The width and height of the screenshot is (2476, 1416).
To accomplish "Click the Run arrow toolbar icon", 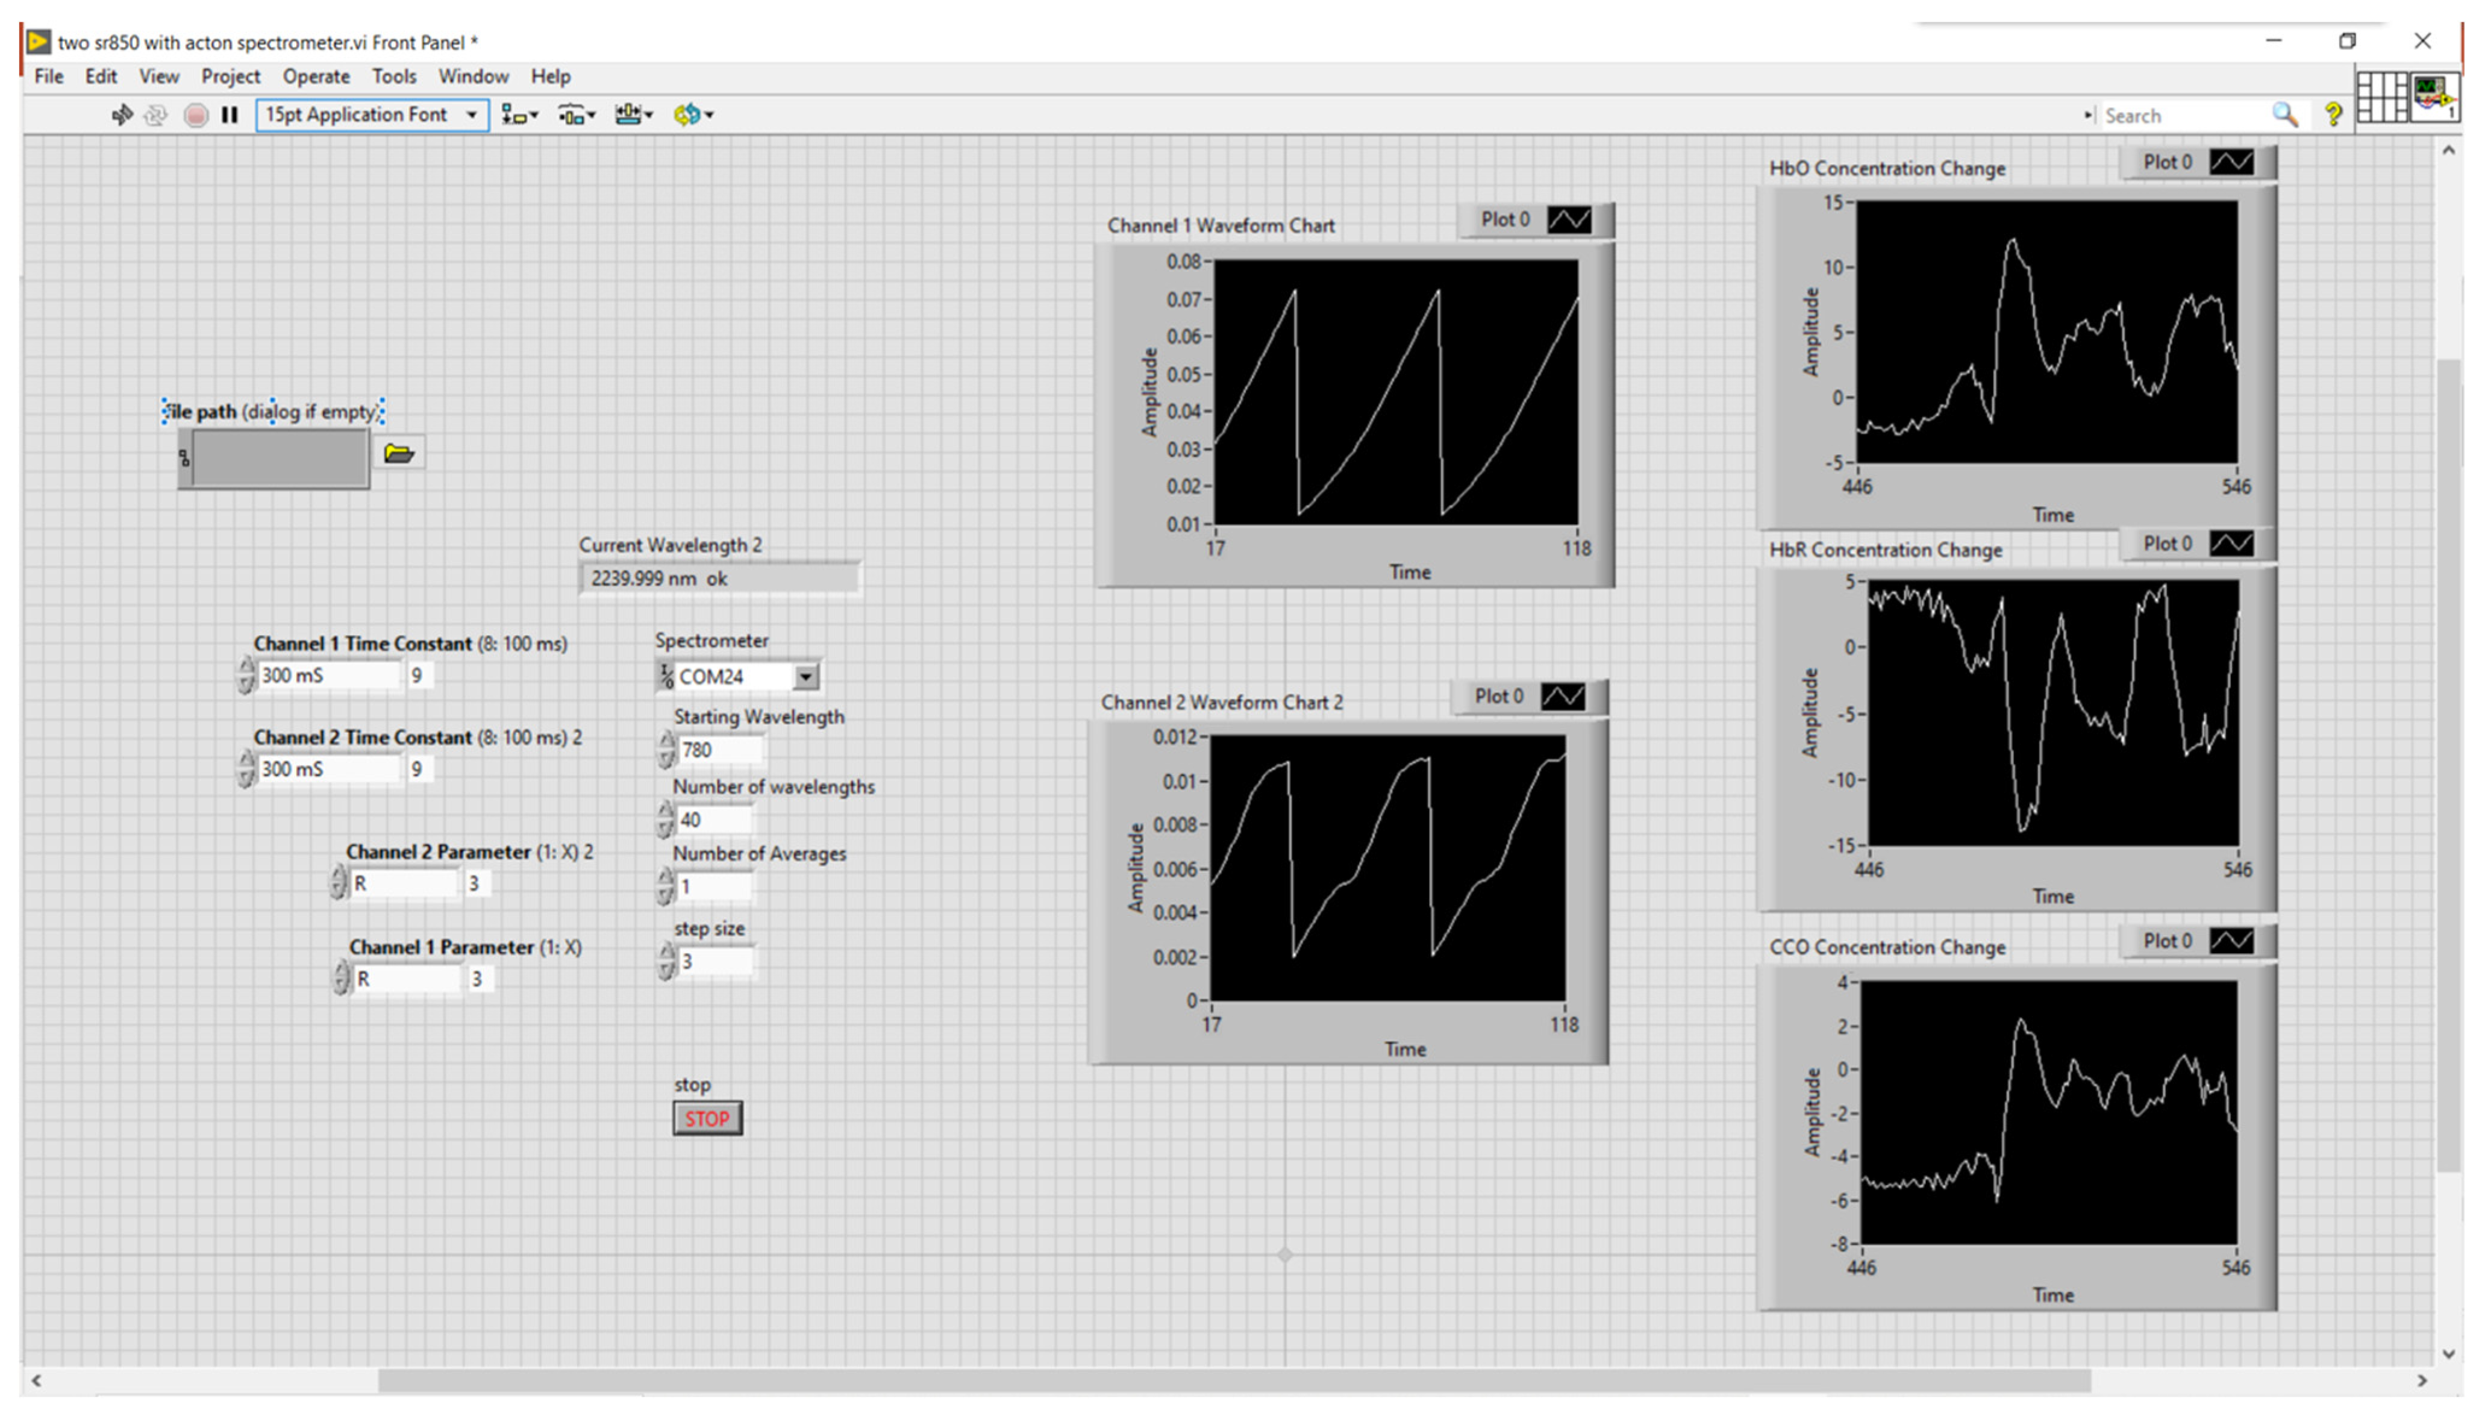I will 122,114.
